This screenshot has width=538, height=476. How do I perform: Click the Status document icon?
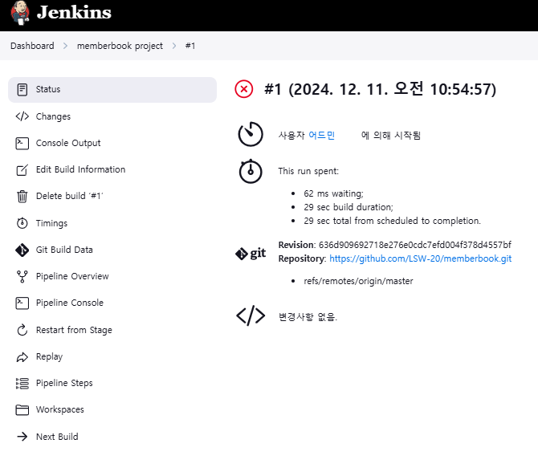22,90
